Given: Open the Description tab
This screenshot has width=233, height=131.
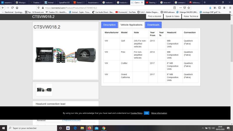Looking at the screenshot, I should pyautogui.click(x=110, y=25).
